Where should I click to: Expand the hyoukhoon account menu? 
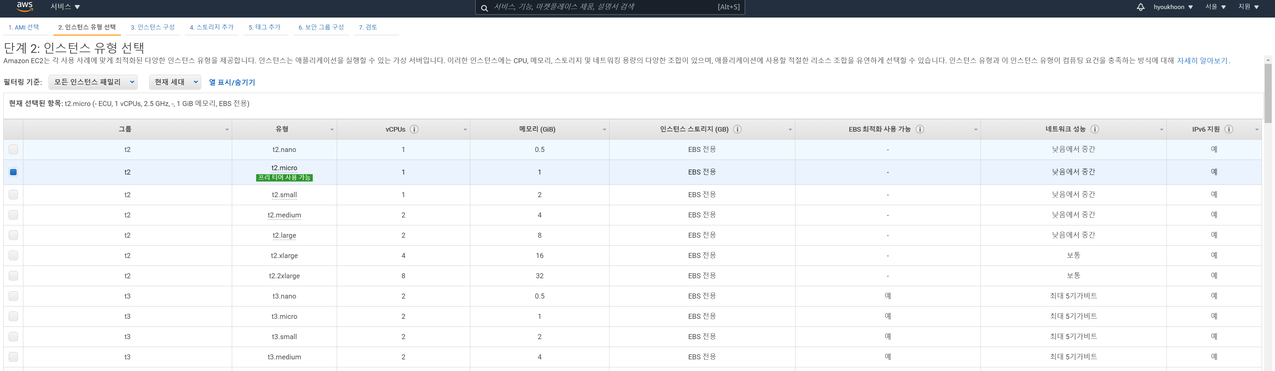(x=1172, y=7)
